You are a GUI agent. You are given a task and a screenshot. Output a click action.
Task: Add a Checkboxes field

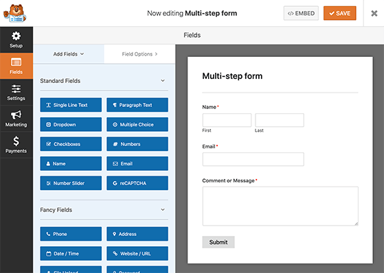[71, 144]
